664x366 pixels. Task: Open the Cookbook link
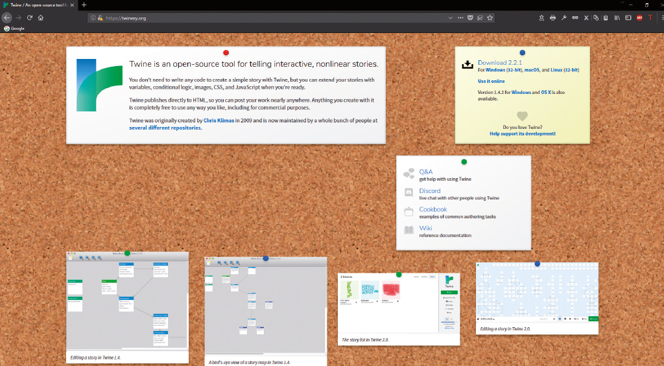coord(433,209)
